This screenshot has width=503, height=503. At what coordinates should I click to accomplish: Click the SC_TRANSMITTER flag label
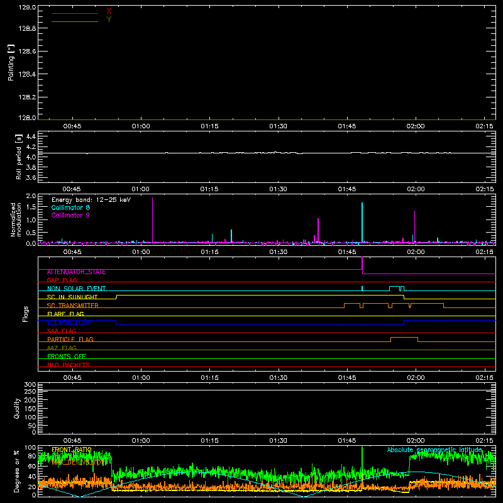coord(72,306)
